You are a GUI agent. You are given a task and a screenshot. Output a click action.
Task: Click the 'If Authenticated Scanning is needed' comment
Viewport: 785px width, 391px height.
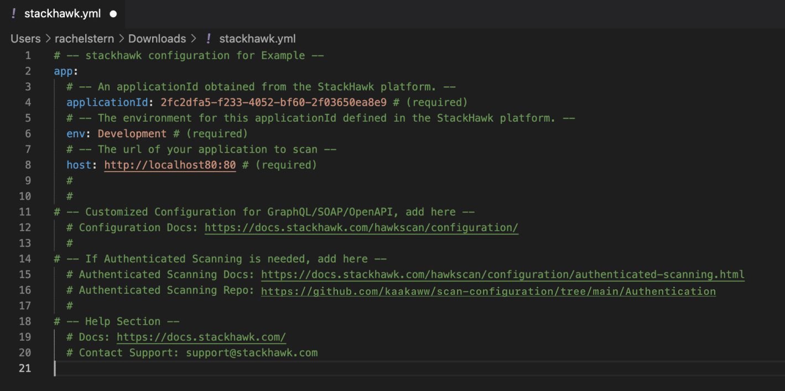click(x=220, y=259)
